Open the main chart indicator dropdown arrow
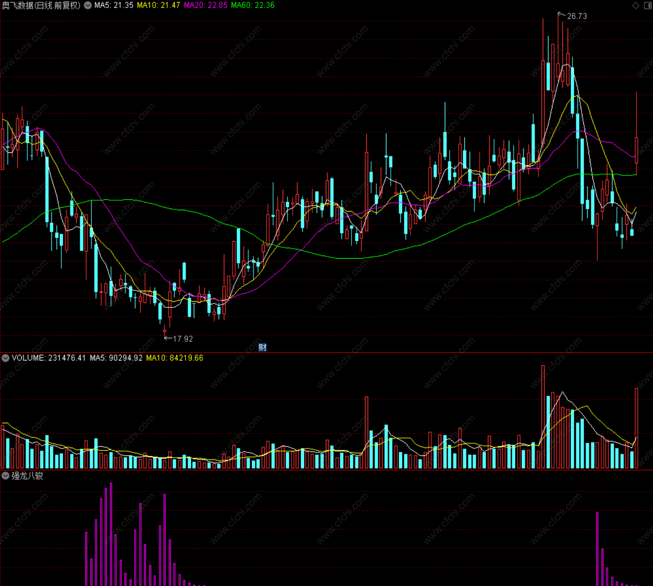Screen dimensions: 653x586 88,5
